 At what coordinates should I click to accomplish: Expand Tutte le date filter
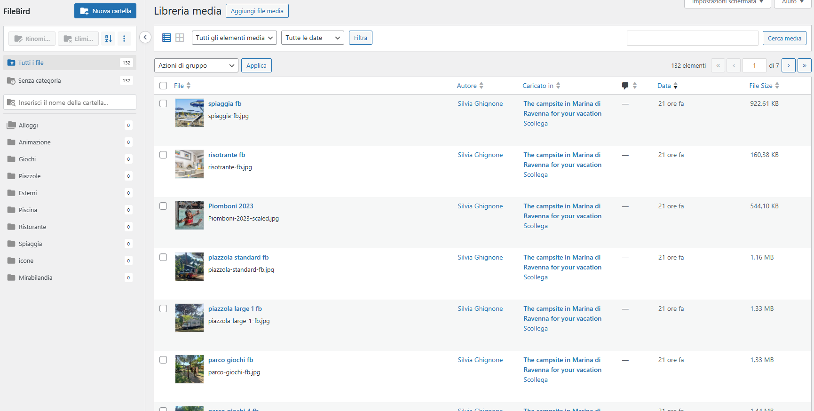click(x=312, y=38)
